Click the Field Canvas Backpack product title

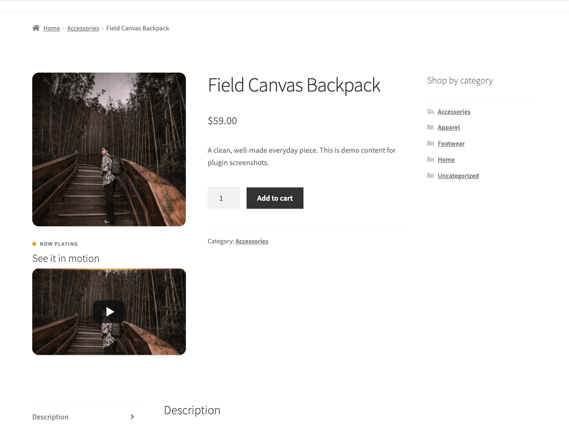click(294, 85)
